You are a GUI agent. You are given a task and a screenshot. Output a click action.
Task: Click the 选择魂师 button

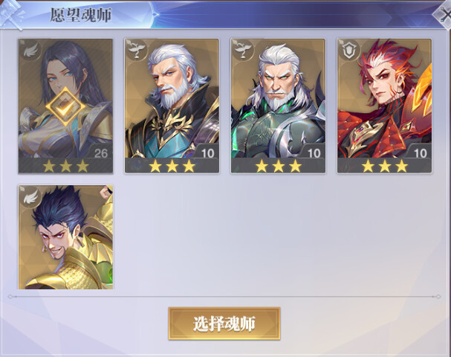(224, 324)
